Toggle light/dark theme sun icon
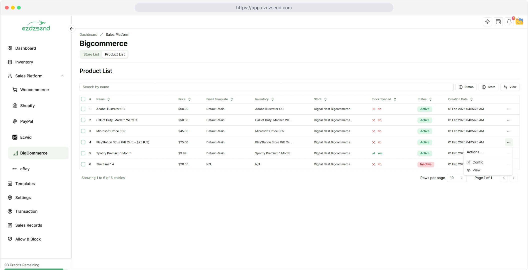The height and width of the screenshot is (270, 528). 487,22
